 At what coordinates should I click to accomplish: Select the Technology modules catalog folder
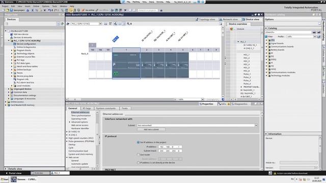pyautogui.click(x=280, y=76)
